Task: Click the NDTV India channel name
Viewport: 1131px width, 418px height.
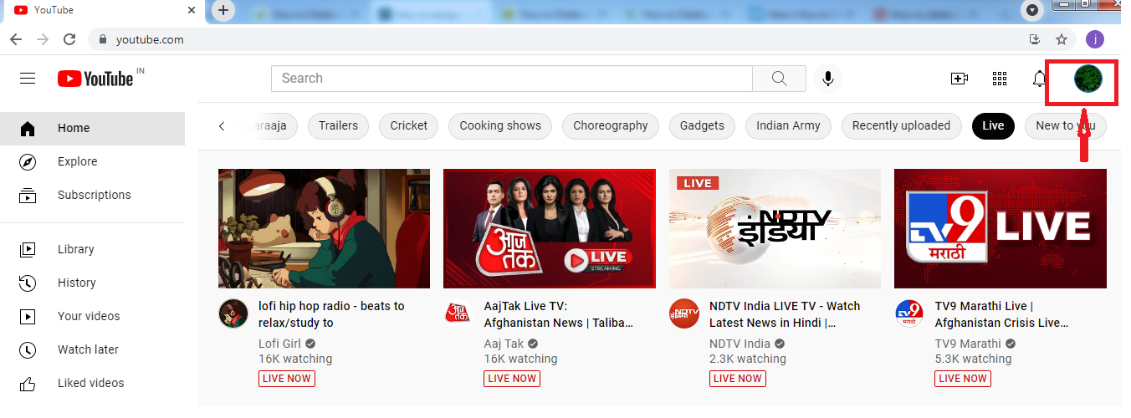Action: 739,344
